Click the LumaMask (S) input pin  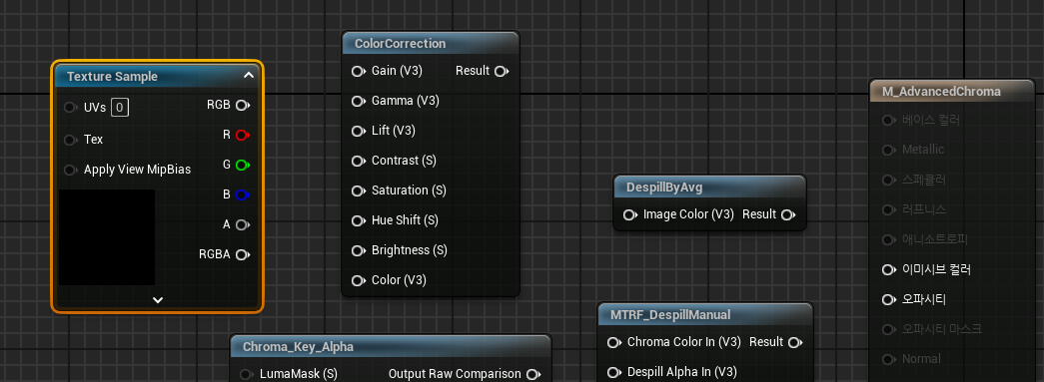click(x=247, y=374)
